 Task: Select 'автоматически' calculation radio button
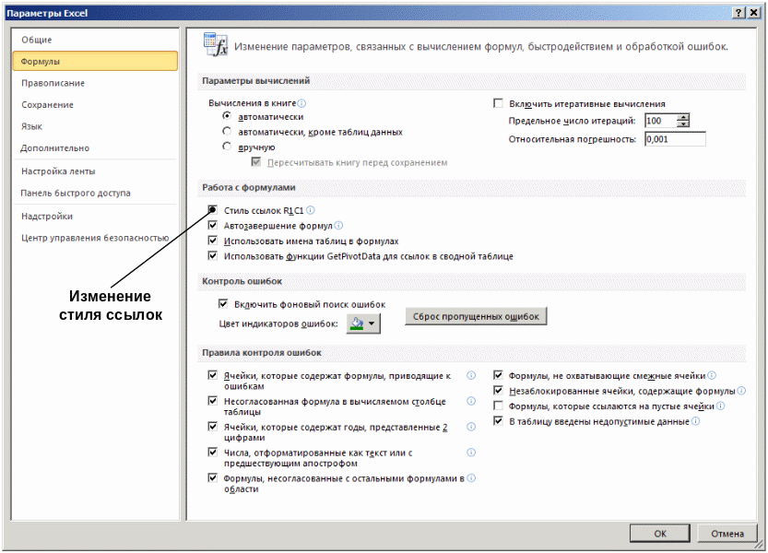[x=227, y=116]
